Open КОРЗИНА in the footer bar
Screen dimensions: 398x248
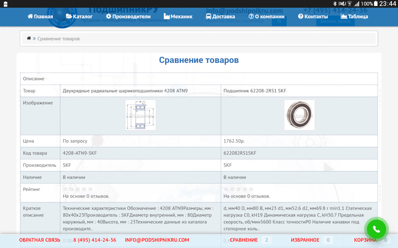point(365,240)
